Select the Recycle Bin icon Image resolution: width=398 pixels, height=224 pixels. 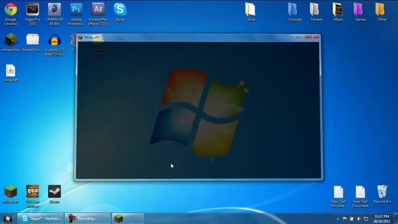coord(382,194)
